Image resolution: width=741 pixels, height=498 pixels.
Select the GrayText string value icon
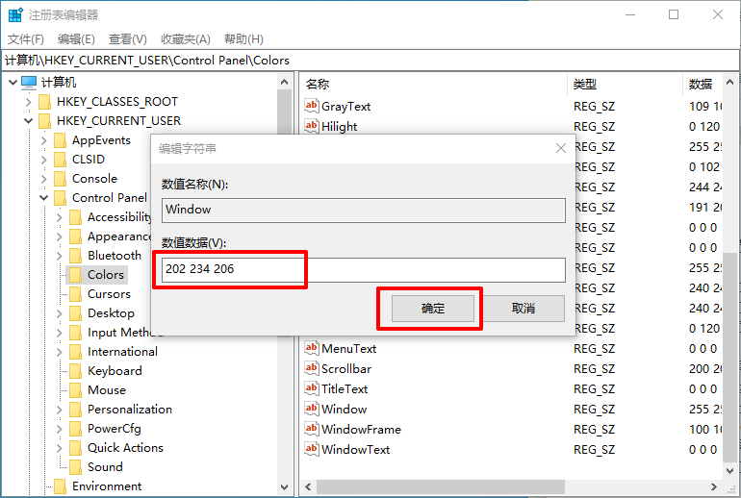pyautogui.click(x=311, y=106)
